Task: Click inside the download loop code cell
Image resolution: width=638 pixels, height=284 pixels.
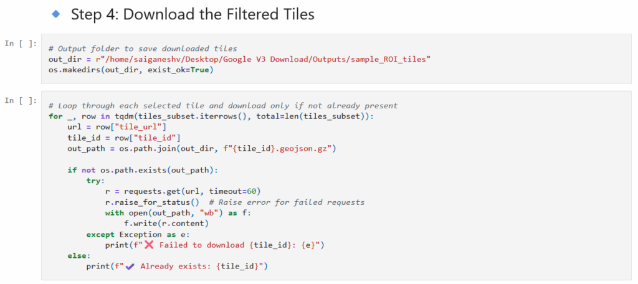Action: [x=336, y=186]
